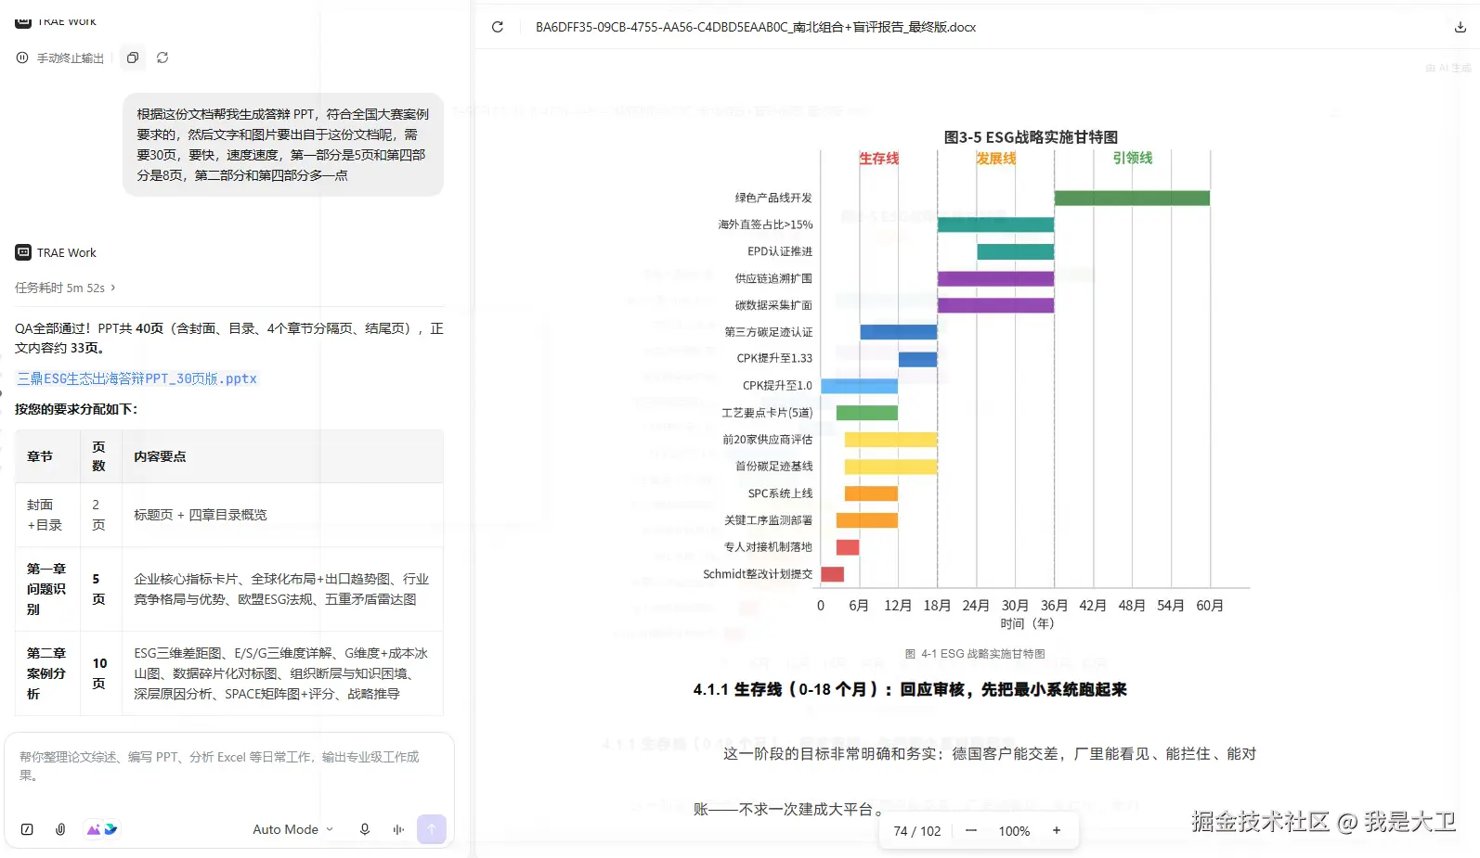Click the 4.1.1 生存线 section heading
The height and width of the screenshot is (858, 1480).
pos(910,689)
